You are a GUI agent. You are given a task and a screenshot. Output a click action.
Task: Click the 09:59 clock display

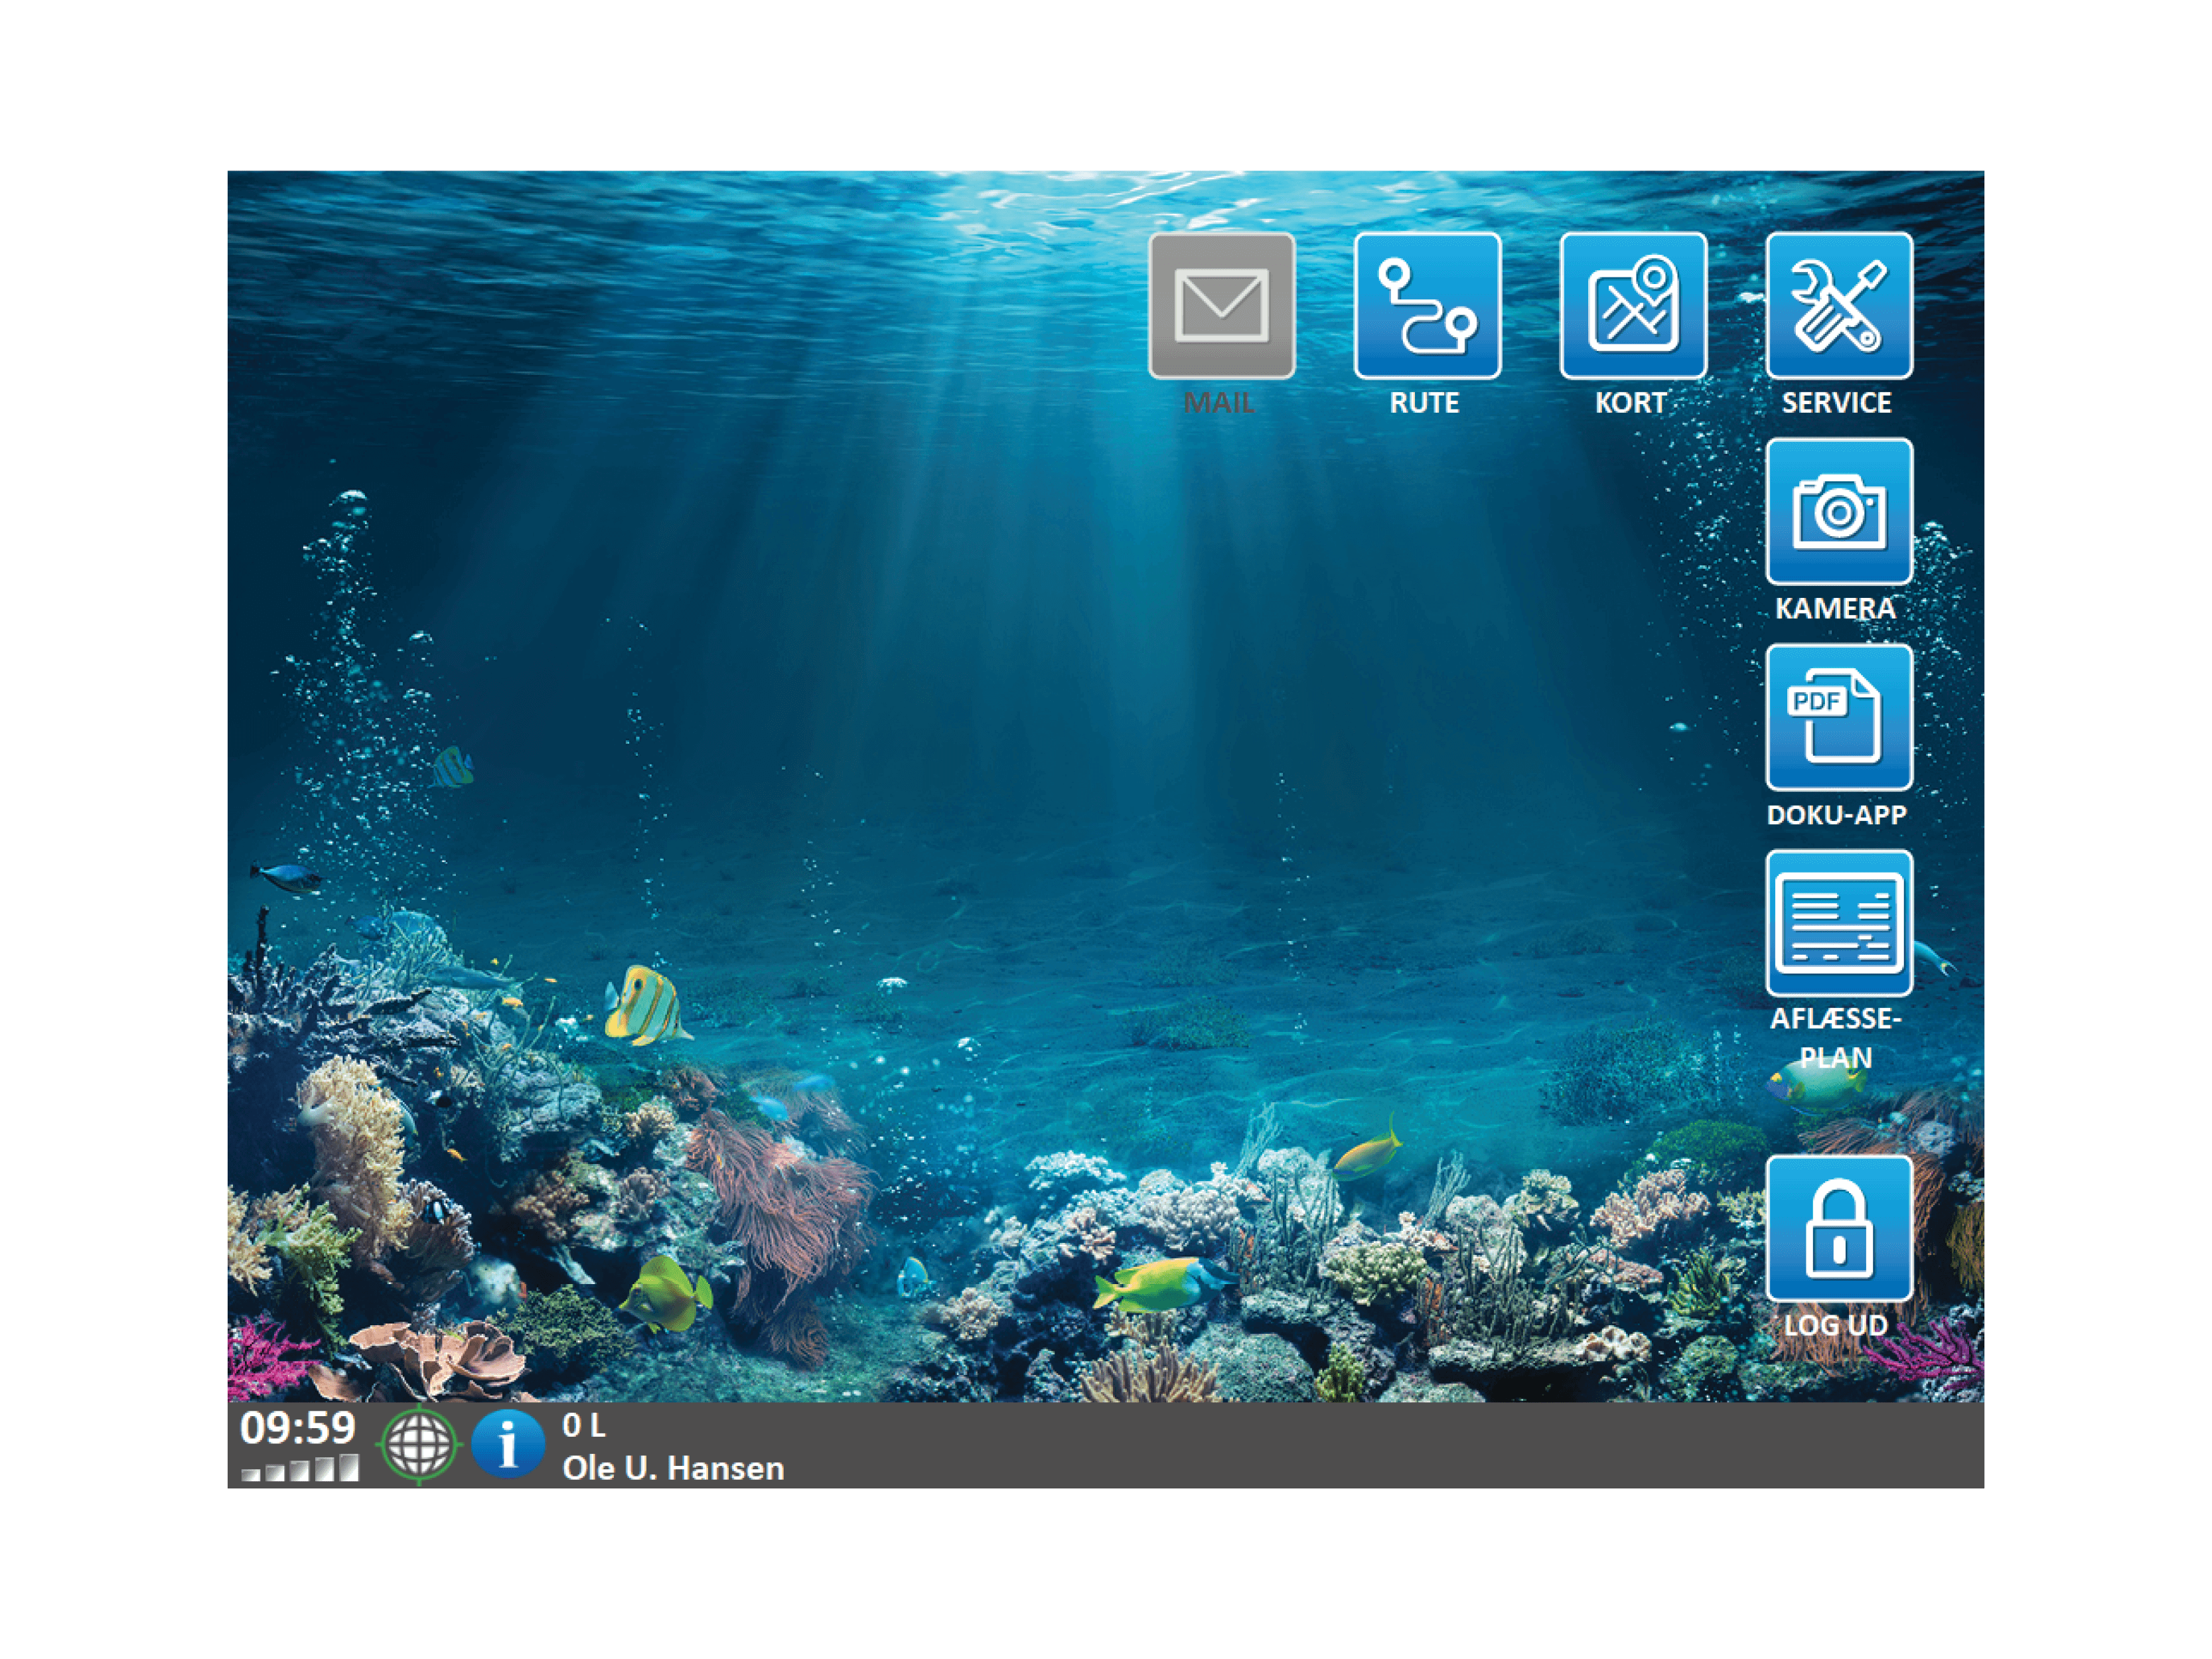tap(298, 1428)
